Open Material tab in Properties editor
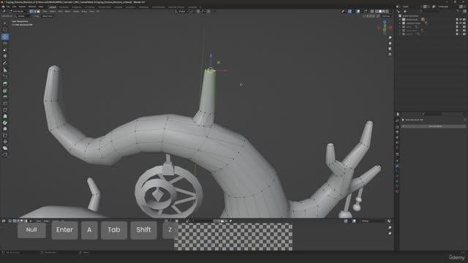 [x=397, y=191]
